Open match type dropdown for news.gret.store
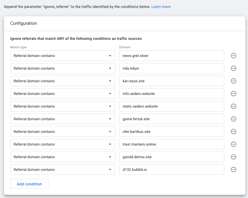Screen dimensions: 248x198 pyautogui.click(x=62, y=56)
